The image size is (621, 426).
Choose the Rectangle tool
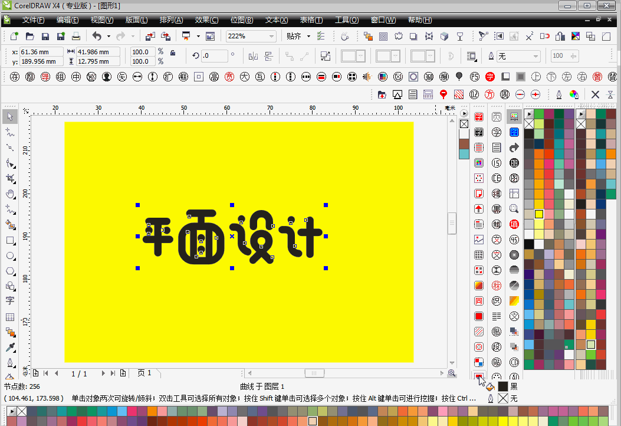tap(10, 241)
